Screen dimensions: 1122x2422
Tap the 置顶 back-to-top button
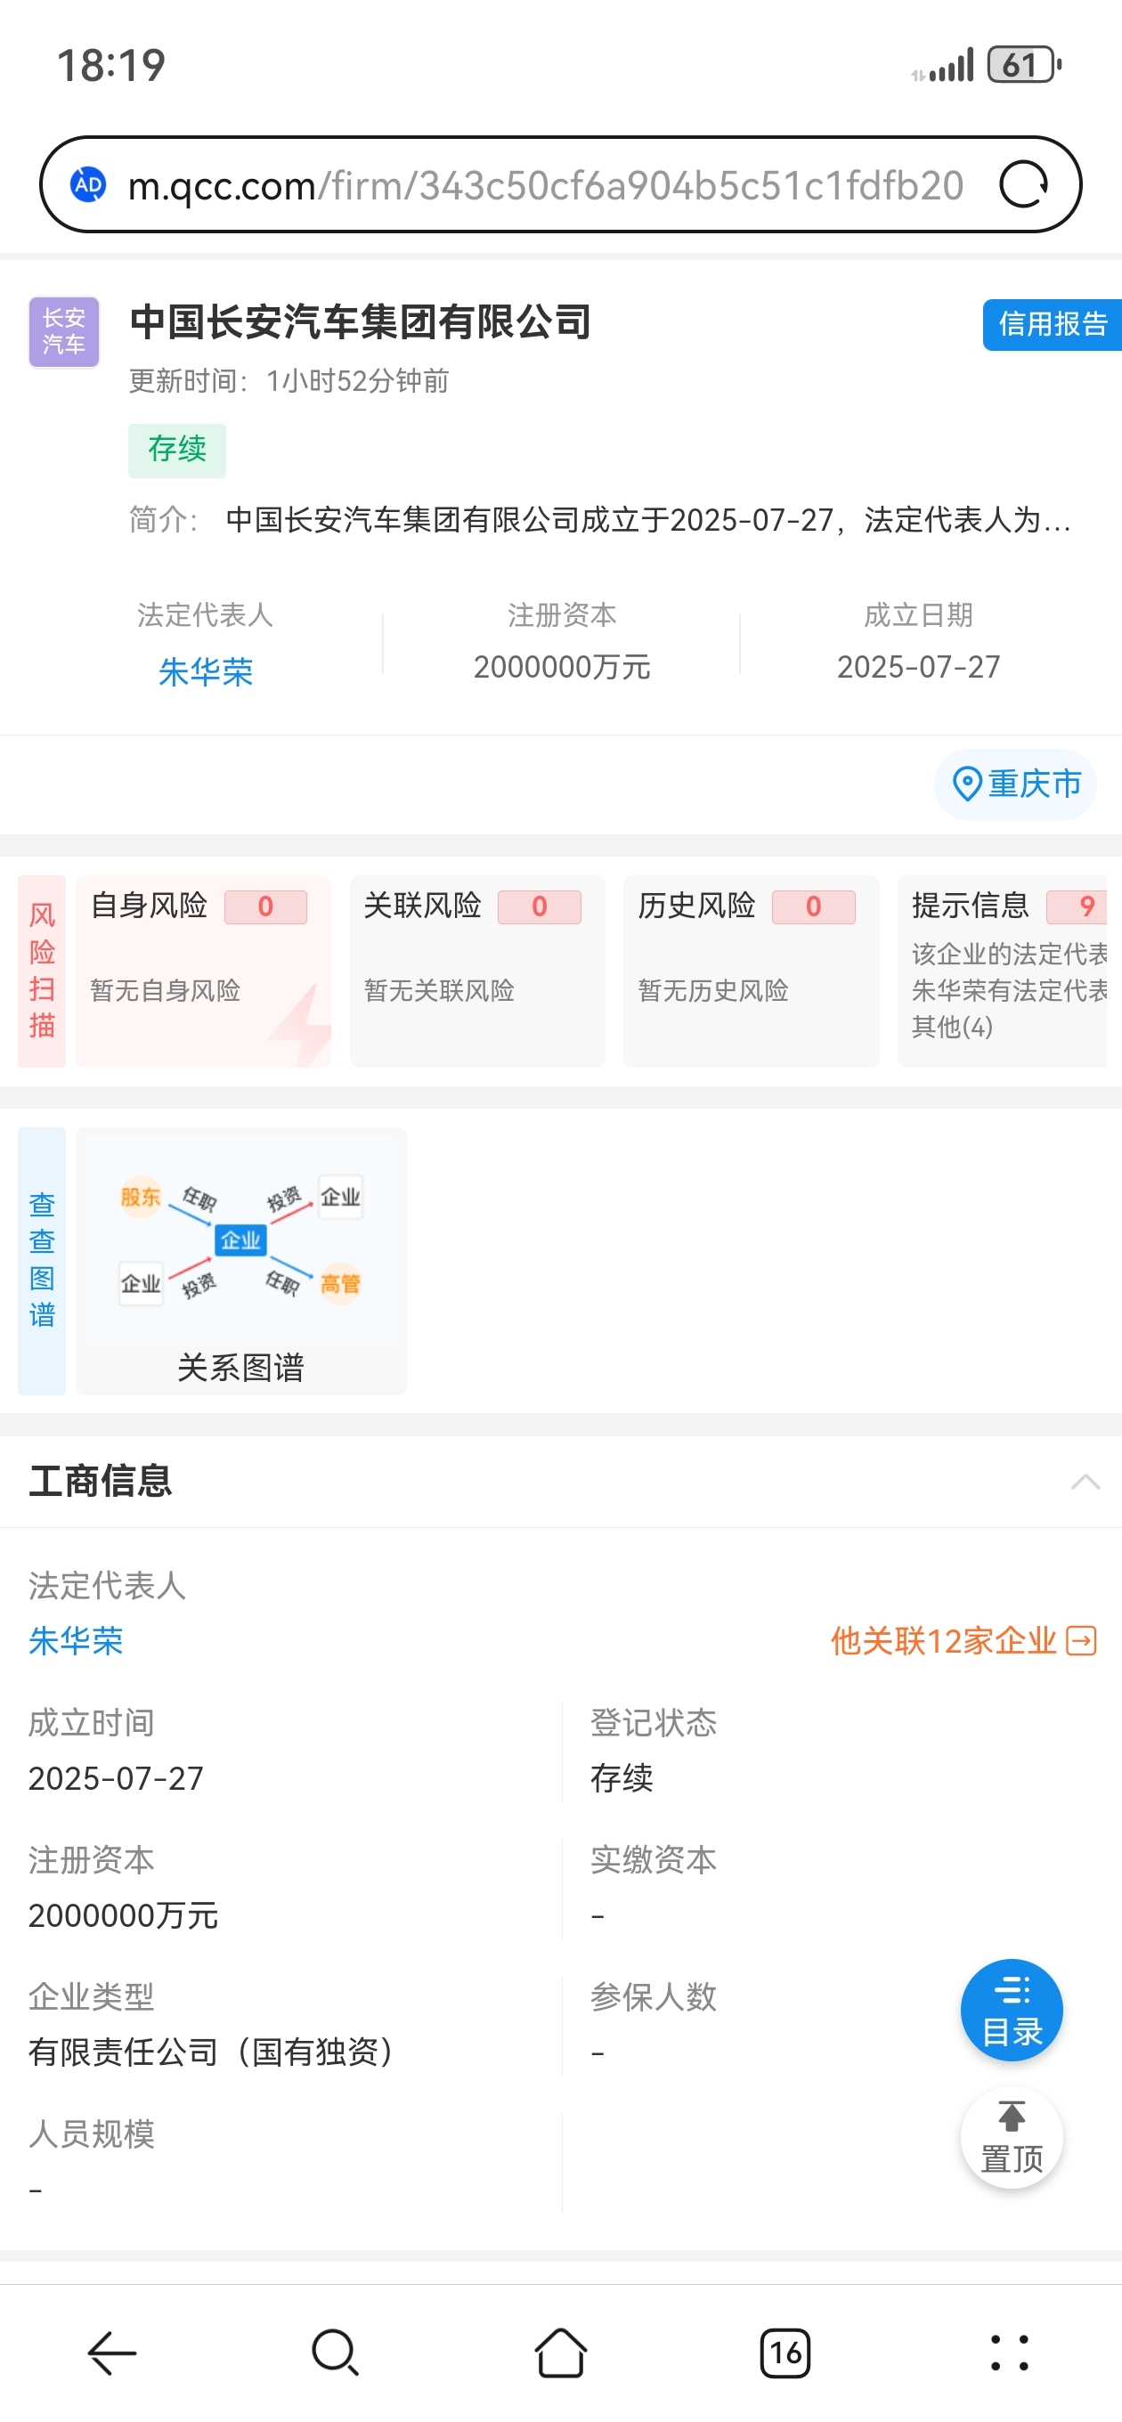(x=1011, y=2137)
